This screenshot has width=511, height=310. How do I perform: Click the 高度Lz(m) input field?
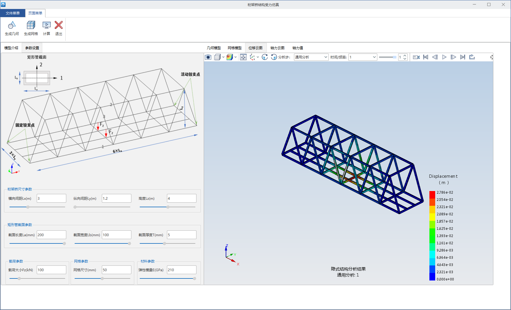click(x=182, y=198)
